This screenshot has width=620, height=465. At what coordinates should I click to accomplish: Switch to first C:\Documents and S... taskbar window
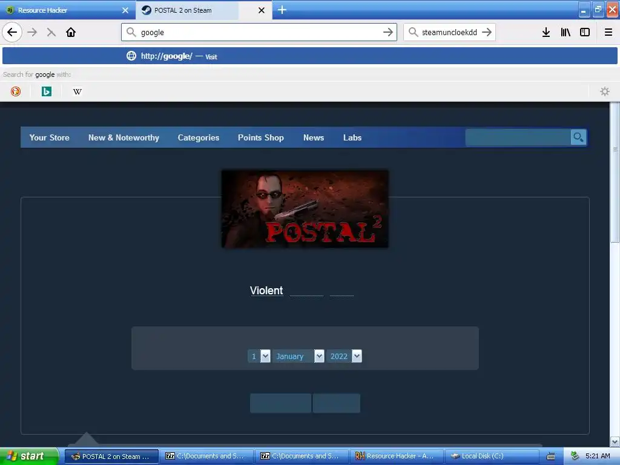tap(207, 457)
